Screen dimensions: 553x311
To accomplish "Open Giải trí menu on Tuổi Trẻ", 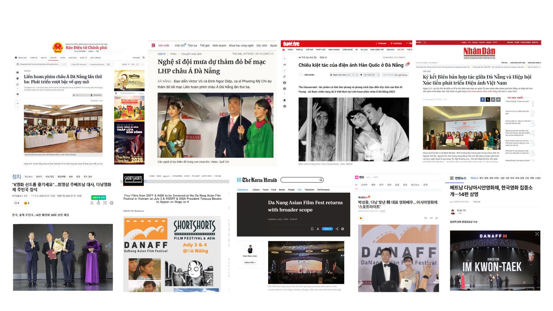I will pos(400,50).
